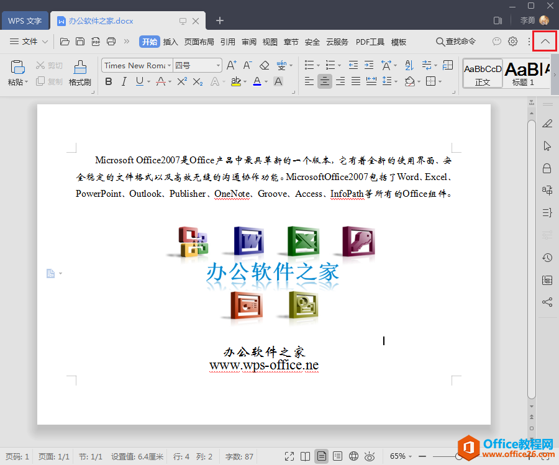Open the 审阅 (Review) tab
This screenshot has width=559, height=465.
pyautogui.click(x=249, y=42)
